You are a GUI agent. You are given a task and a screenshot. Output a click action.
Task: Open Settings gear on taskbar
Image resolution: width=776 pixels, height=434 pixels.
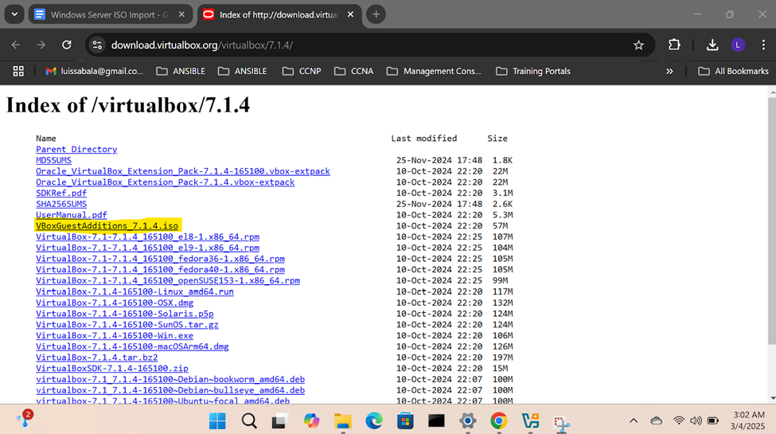click(467, 421)
